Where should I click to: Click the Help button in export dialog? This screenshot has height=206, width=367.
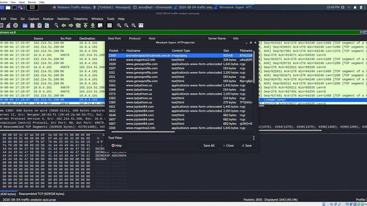point(116,145)
